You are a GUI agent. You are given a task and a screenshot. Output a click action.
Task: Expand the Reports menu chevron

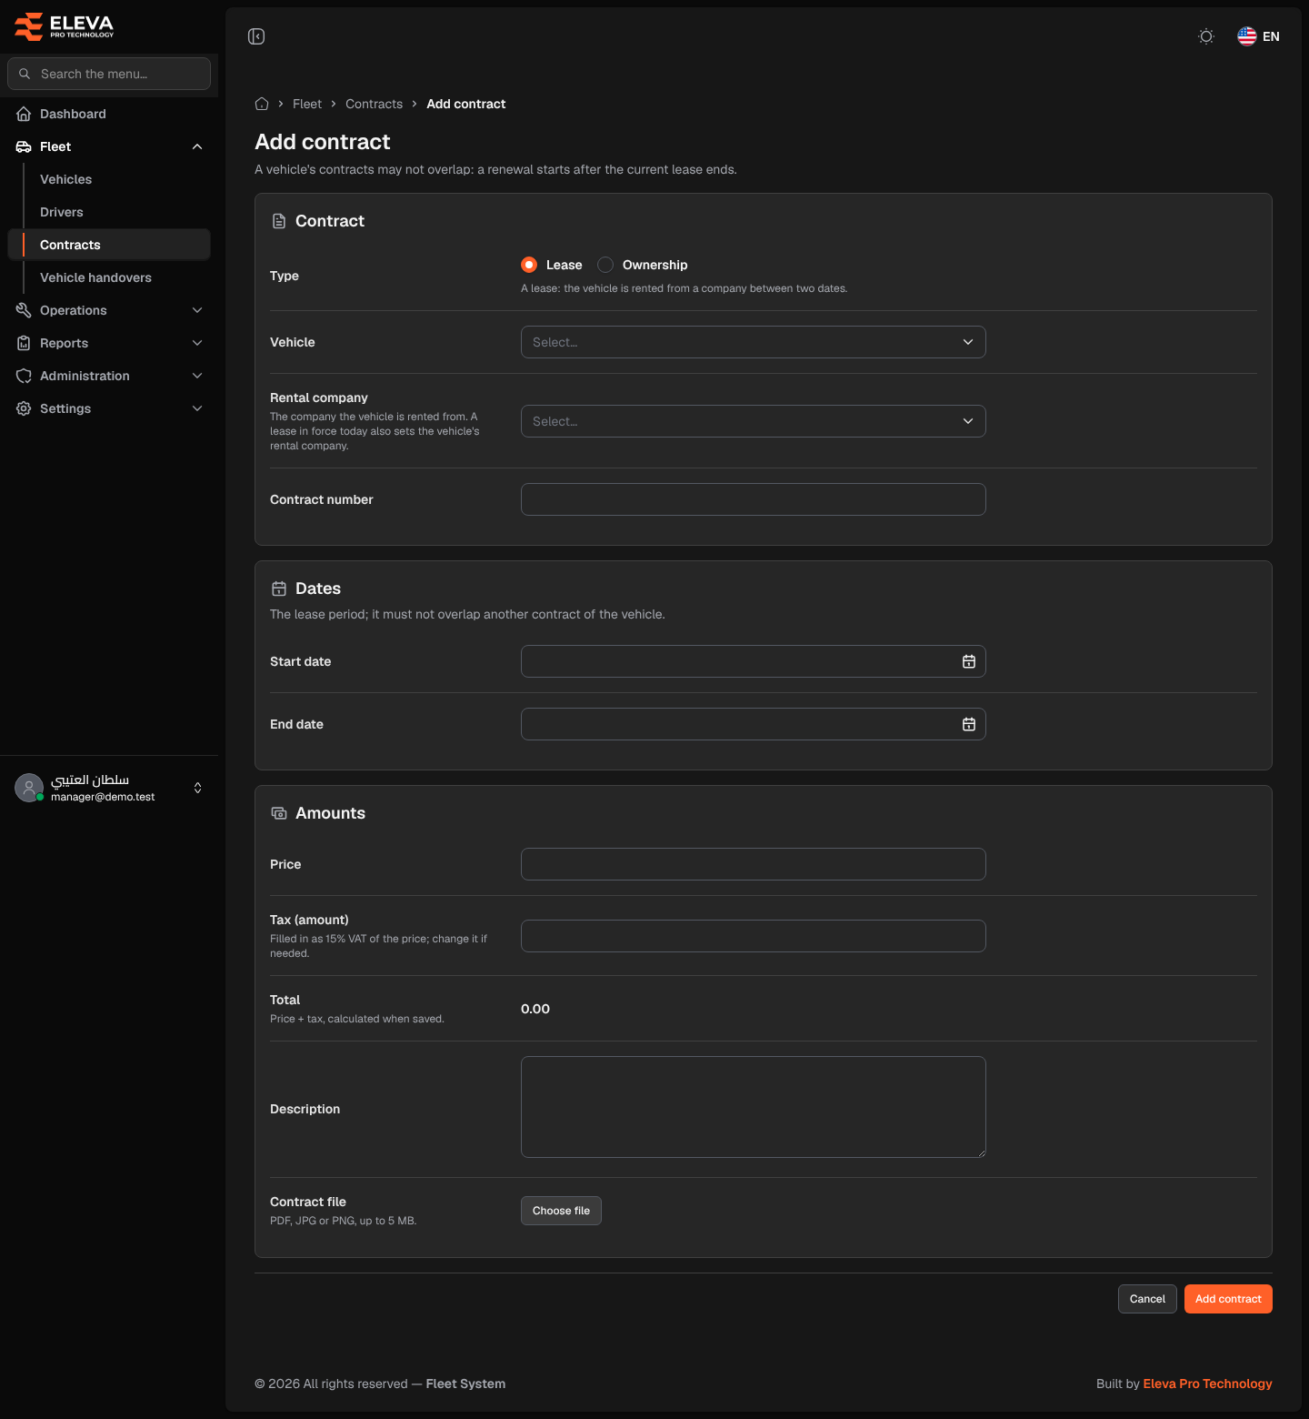point(197,343)
